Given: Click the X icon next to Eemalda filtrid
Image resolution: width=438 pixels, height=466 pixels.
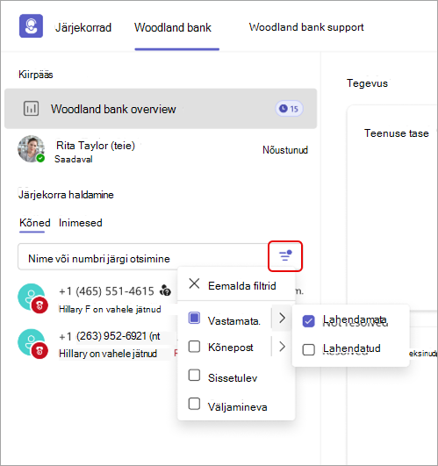Looking at the screenshot, I should 194,283.
